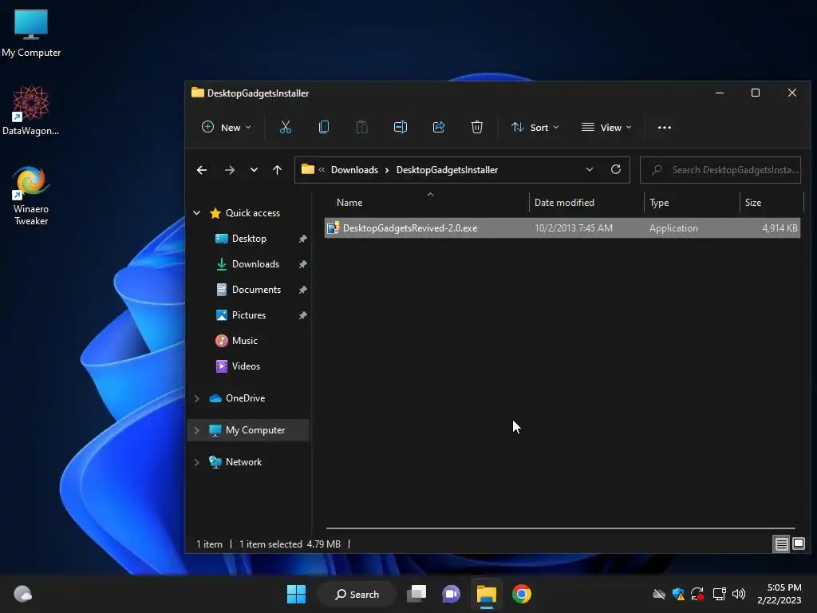Click the Delete trash icon
The height and width of the screenshot is (613, 817).
coord(477,127)
